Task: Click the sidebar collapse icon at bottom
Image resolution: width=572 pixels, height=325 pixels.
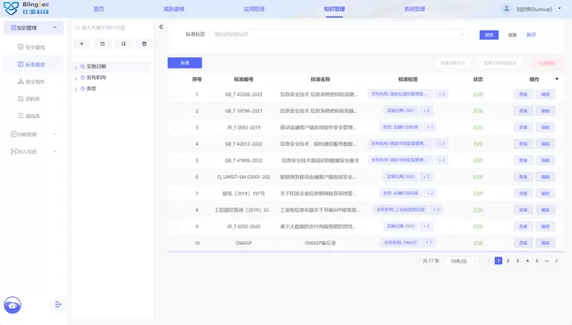Action: pos(57,304)
